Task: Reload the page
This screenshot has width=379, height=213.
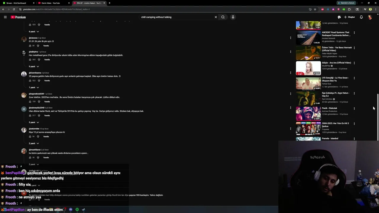Action: [x=14, y=9]
